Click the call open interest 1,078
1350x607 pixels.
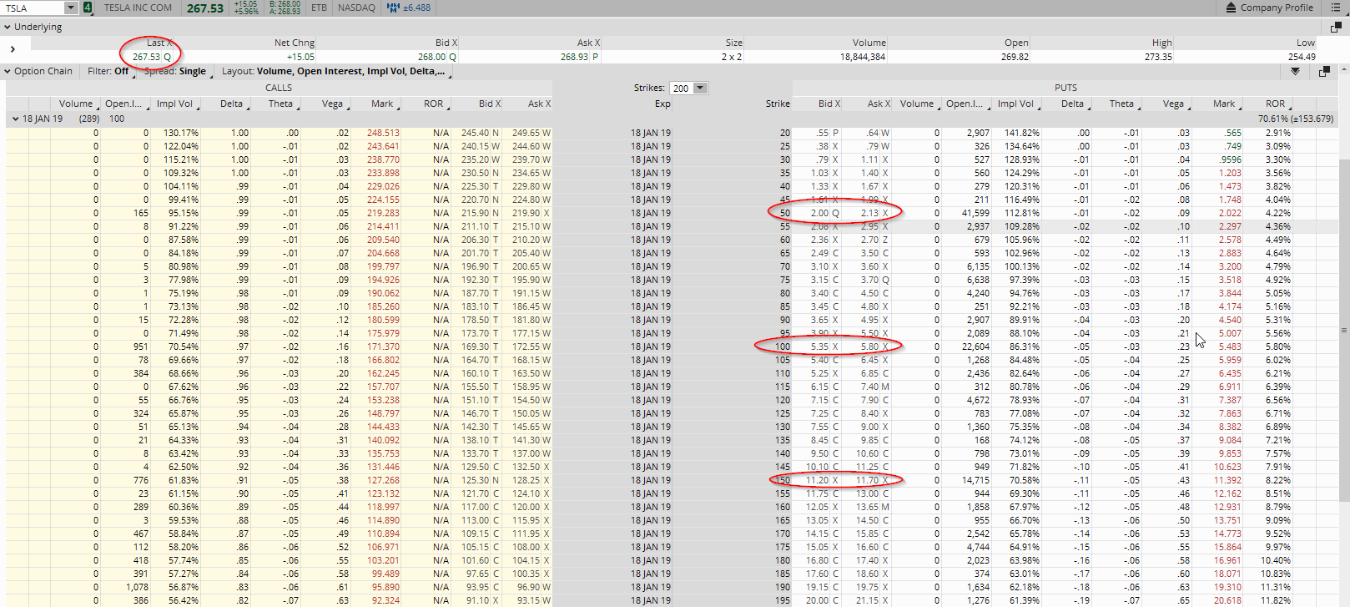tap(137, 587)
